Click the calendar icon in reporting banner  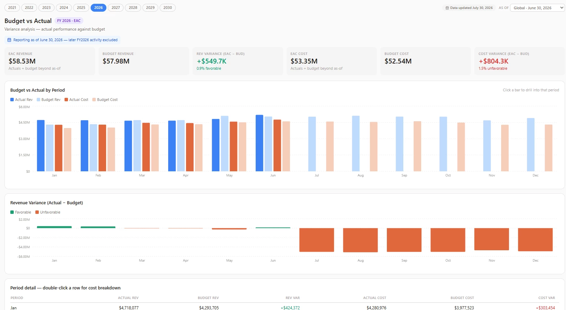tap(9, 40)
